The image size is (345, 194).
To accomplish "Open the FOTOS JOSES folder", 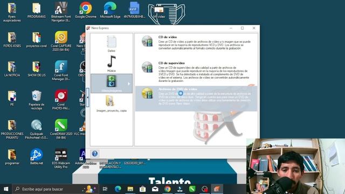I will pyautogui.click(x=12, y=40).
